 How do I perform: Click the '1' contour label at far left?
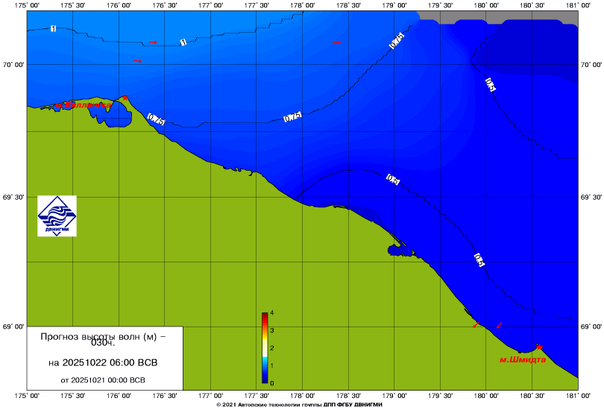point(53,29)
